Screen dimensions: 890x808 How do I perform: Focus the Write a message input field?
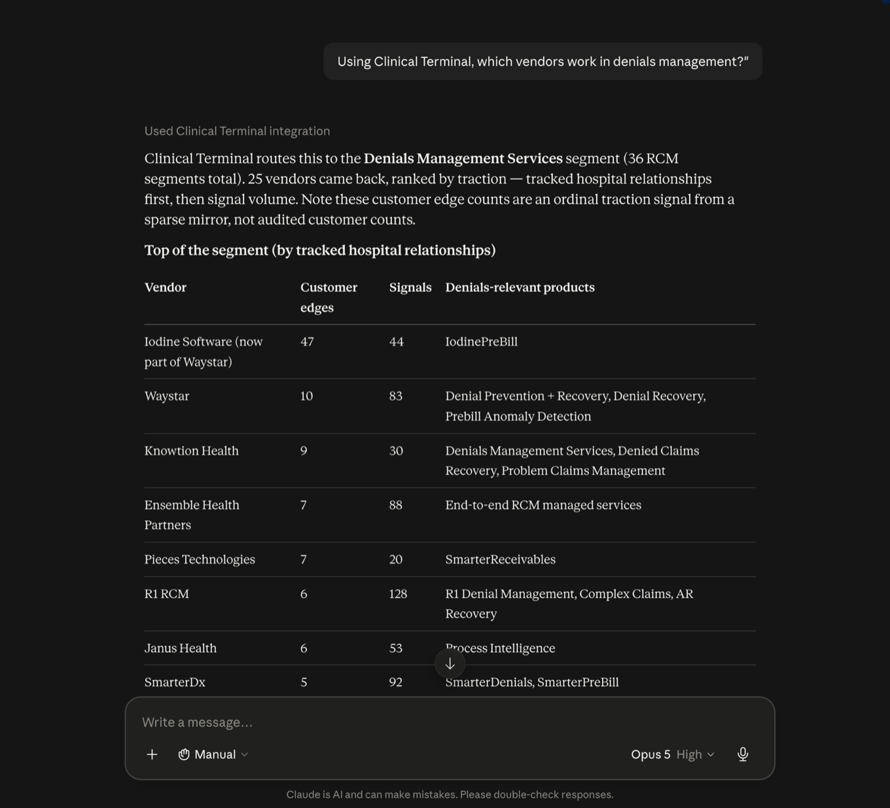point(450,722)
